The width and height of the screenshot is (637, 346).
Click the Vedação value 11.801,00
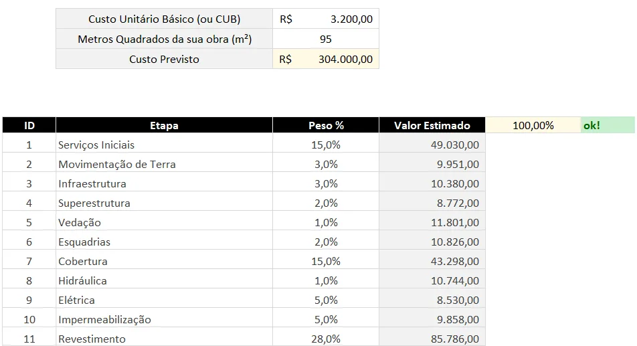tap(432, 223)
